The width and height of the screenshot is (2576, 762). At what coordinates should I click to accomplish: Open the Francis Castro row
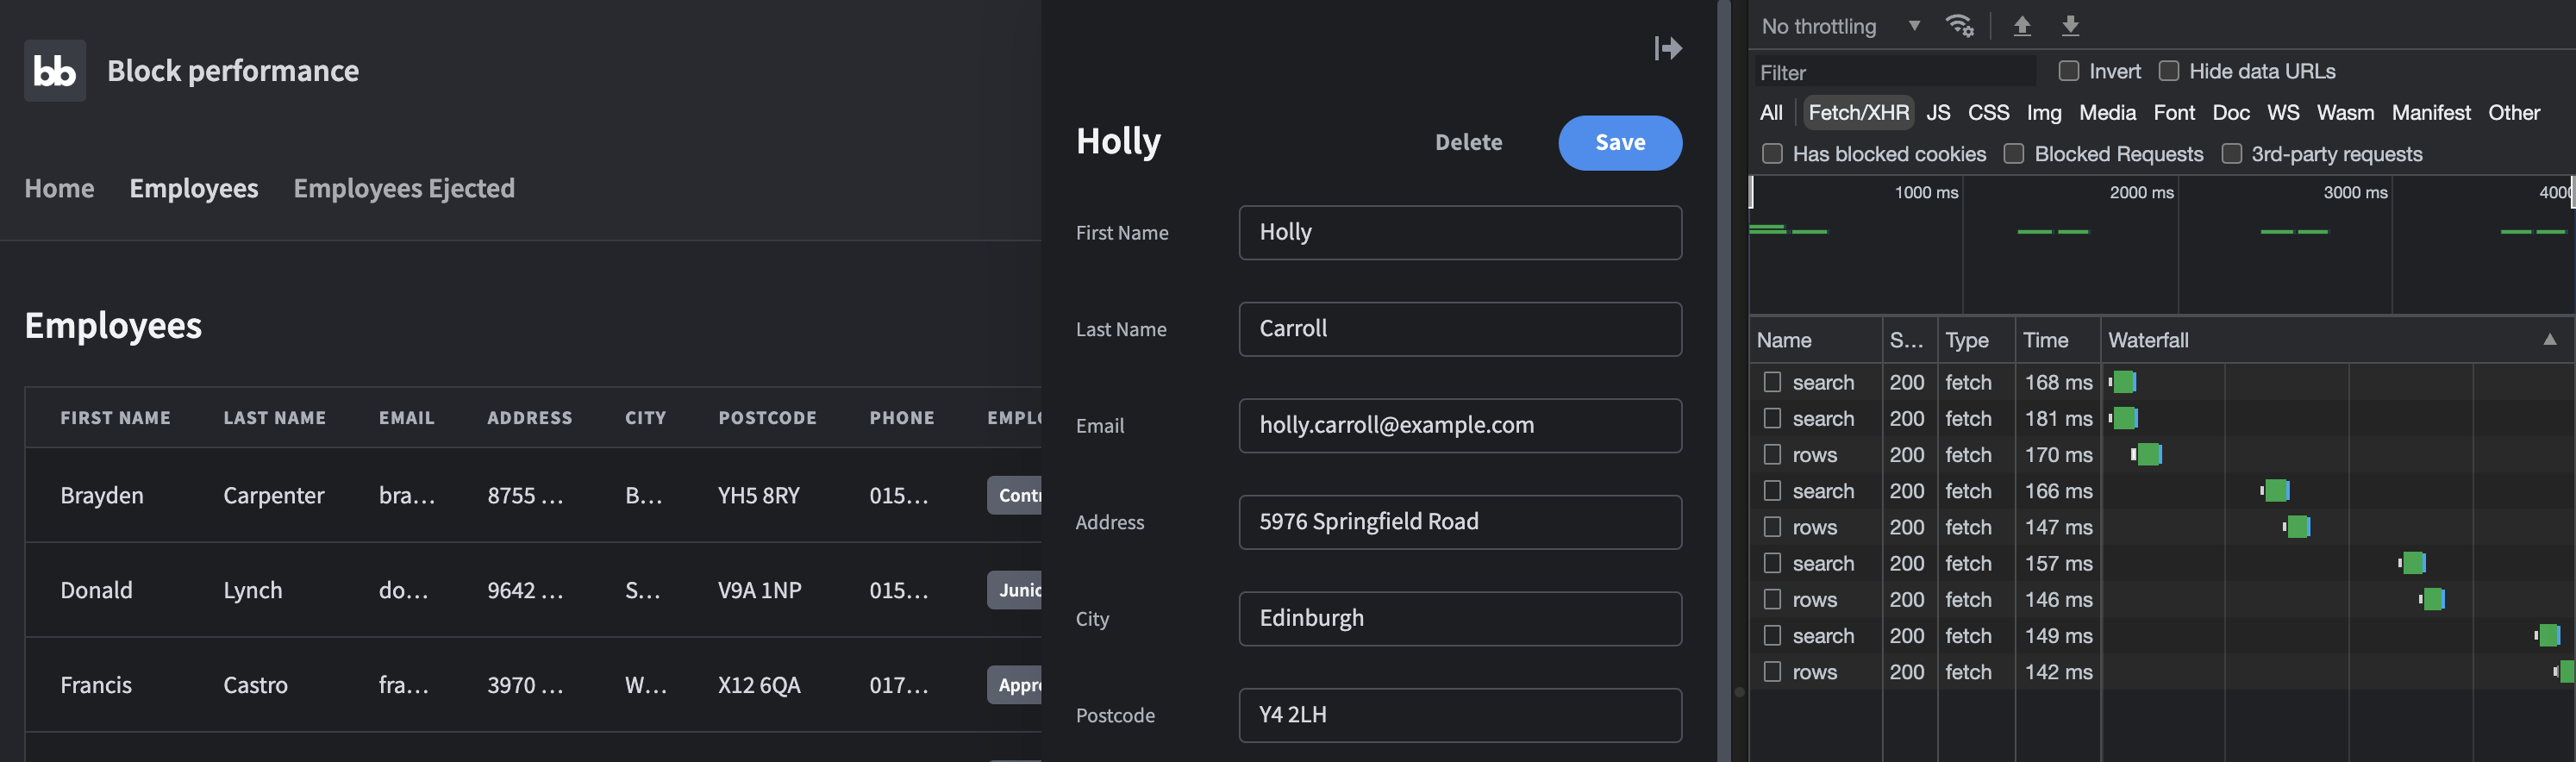(533, 685)
